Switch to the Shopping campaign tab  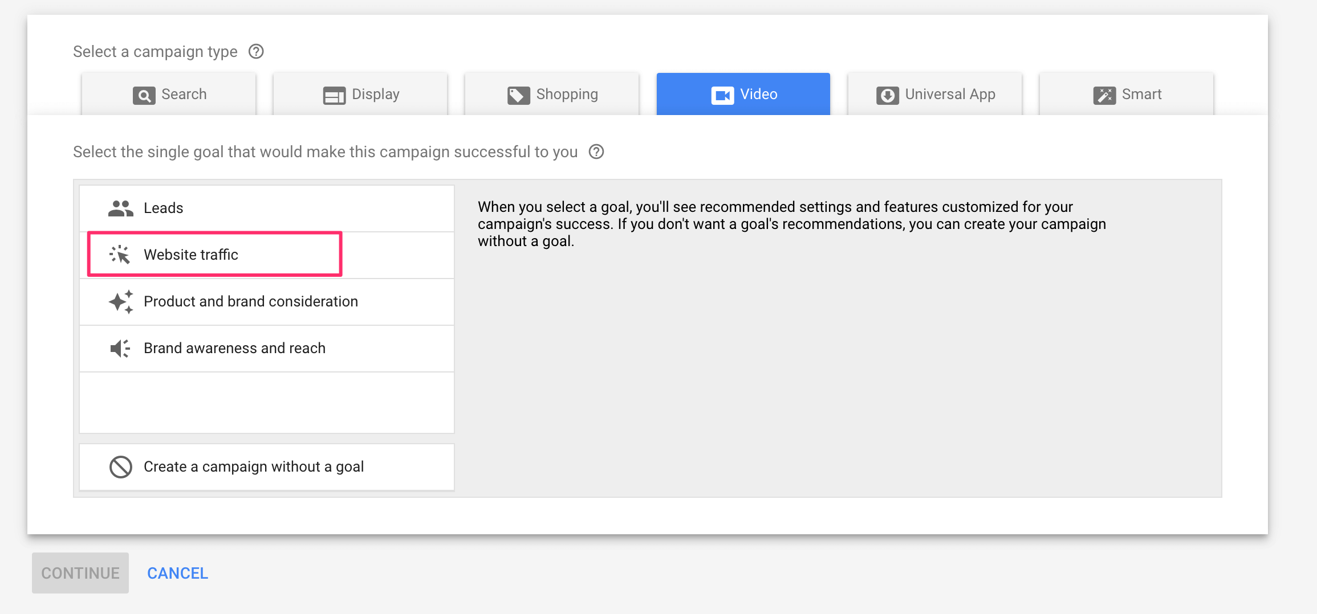[x=551, y=94]
